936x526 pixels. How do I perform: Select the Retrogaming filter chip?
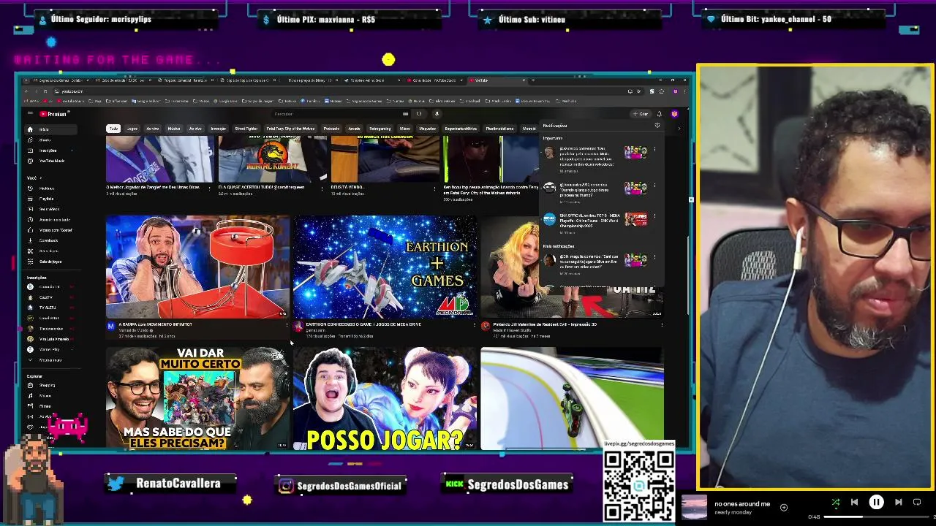tap(380, 129)
